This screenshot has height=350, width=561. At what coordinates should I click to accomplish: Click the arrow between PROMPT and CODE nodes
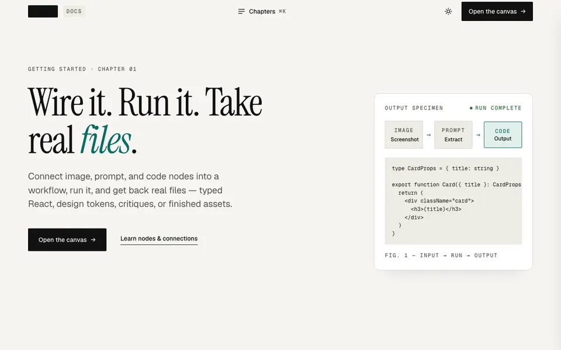tap(478, 135)
